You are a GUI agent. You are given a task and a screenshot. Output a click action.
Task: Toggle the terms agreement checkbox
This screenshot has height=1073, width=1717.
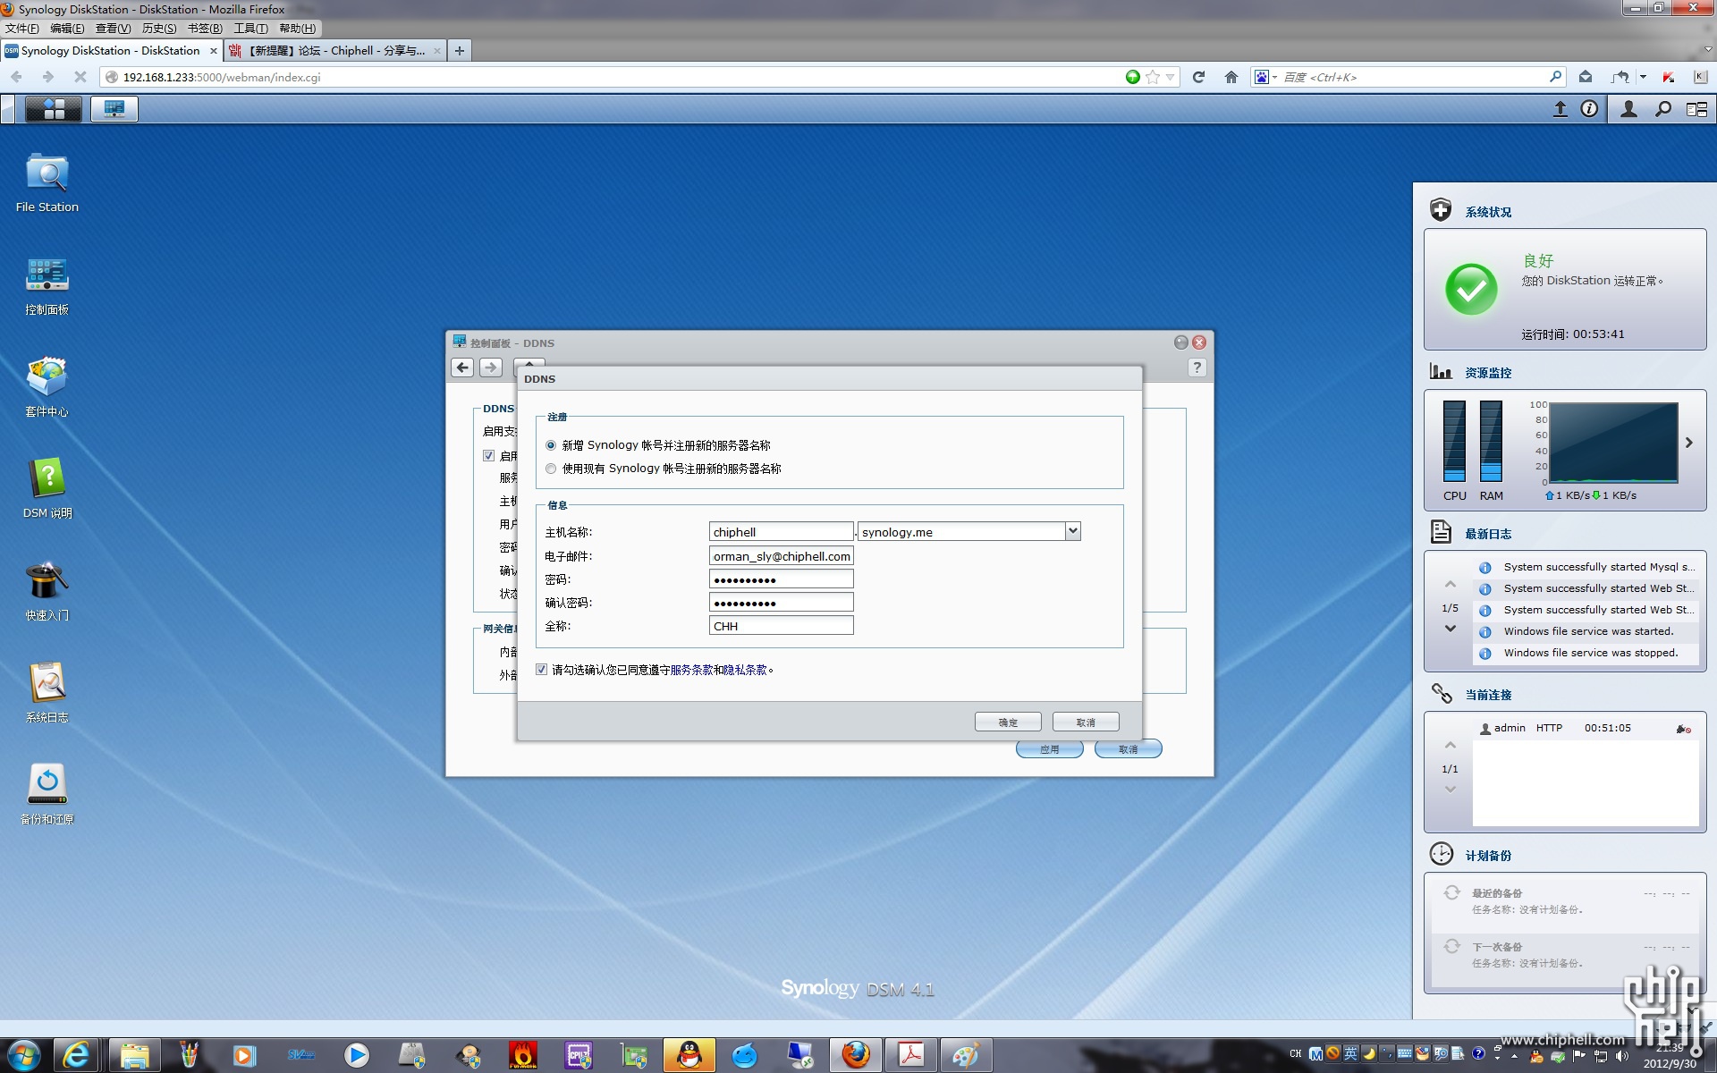point(541,670)
